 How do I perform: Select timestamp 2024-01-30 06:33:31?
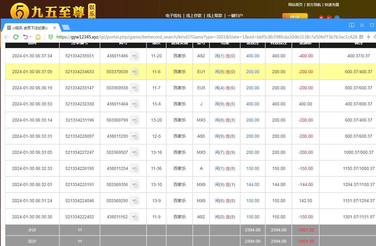click(x=32, y=136)
